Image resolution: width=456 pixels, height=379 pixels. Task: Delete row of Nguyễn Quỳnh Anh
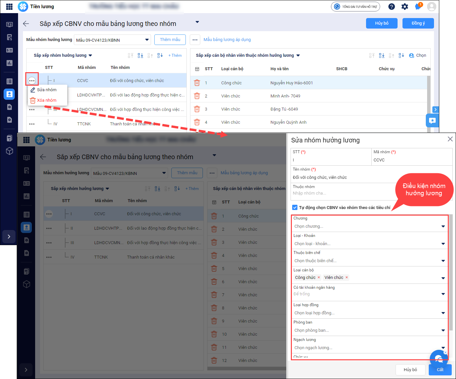tap(197, 122)
